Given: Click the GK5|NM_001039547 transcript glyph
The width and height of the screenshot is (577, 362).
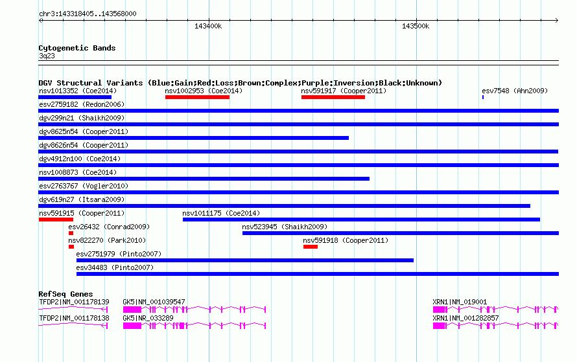Looking at the screenshot, I should (x=194, y=310).
